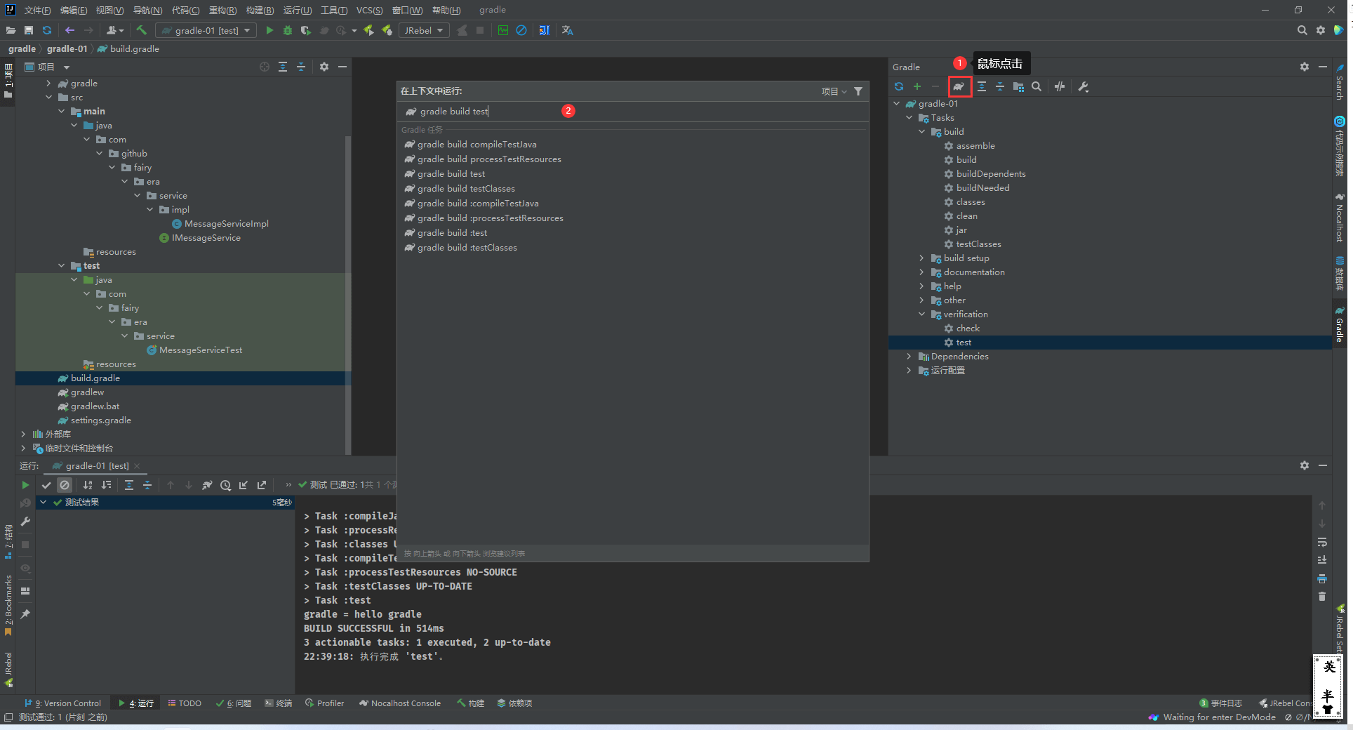The image size is (1353, 730).
Task: Rerun tests in Run panel
Action: 25,485
